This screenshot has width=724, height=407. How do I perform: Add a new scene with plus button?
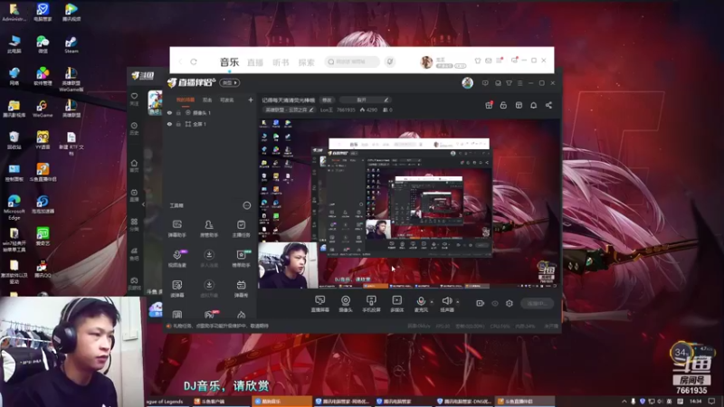pyautogui.click(x=251, y=99)
